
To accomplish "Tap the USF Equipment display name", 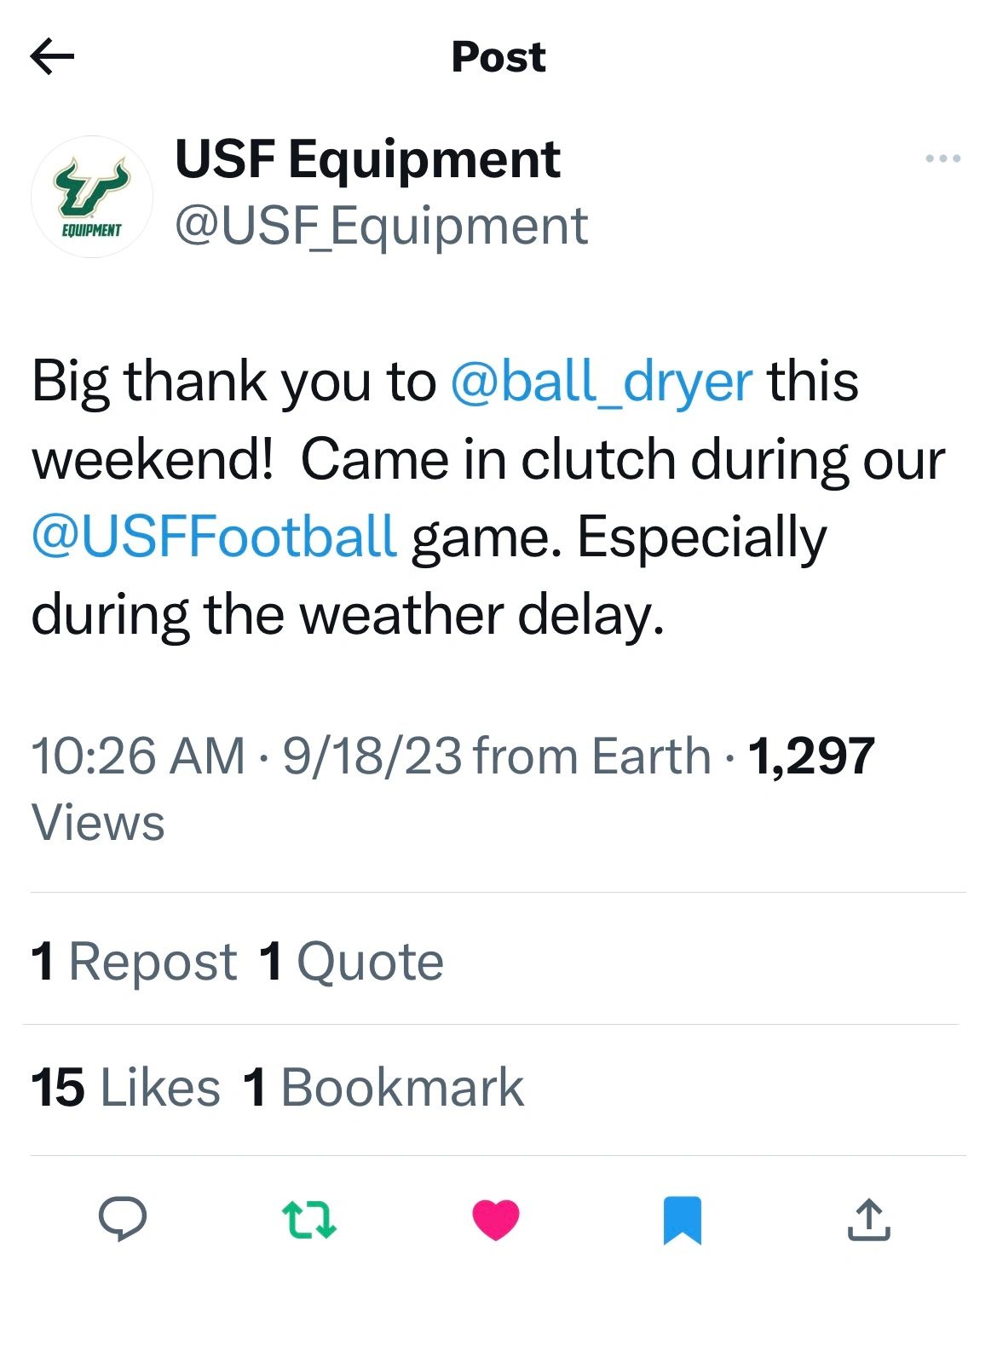I will pyautogui.click(x=367, y=159).
